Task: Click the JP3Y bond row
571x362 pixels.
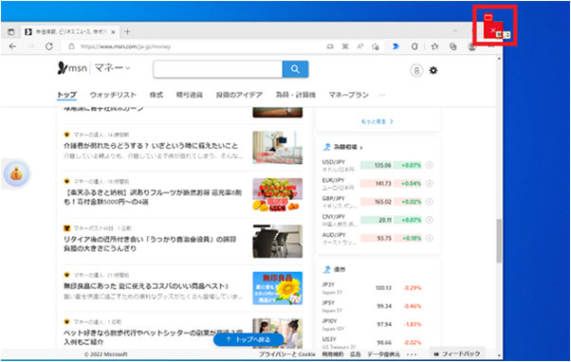Action: (x=372, y=288)
